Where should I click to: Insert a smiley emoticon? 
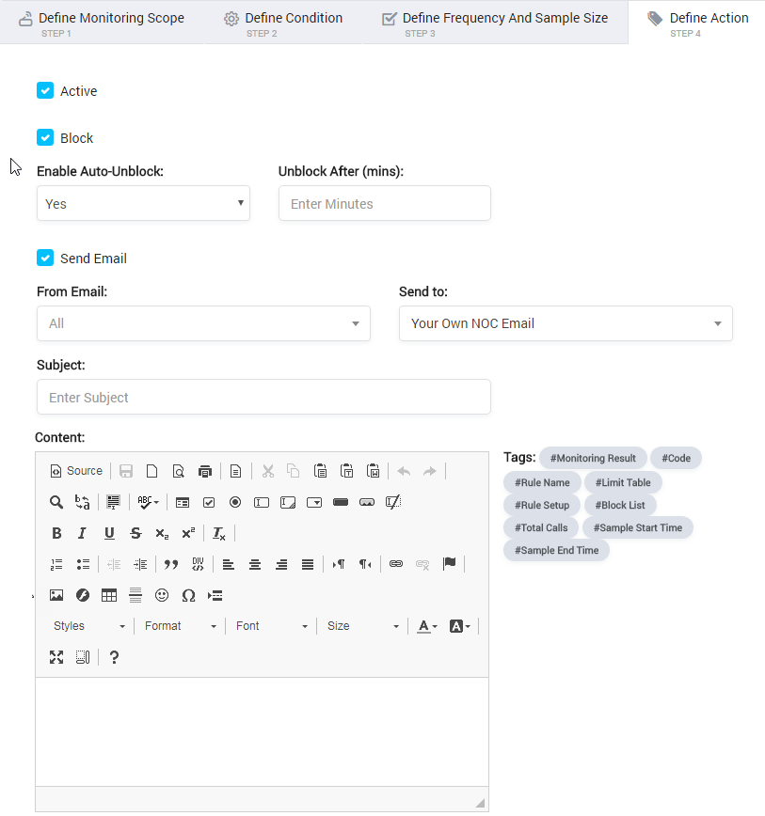pos(162,595)
